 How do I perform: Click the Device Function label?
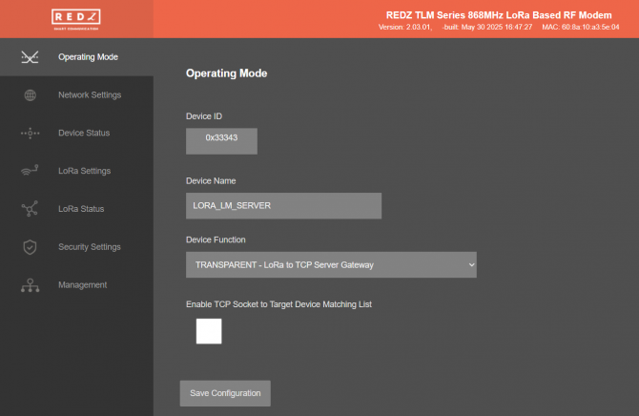[216, 239]
